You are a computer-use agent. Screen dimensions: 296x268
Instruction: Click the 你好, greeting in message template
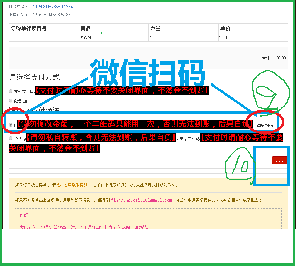point(24,215)
